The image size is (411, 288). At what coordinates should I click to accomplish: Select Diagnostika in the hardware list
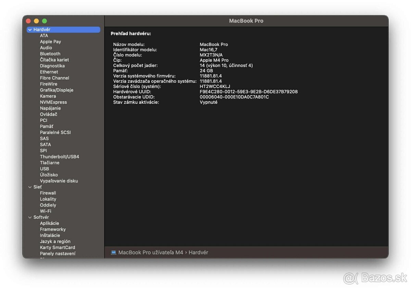[x=52, y=66]
